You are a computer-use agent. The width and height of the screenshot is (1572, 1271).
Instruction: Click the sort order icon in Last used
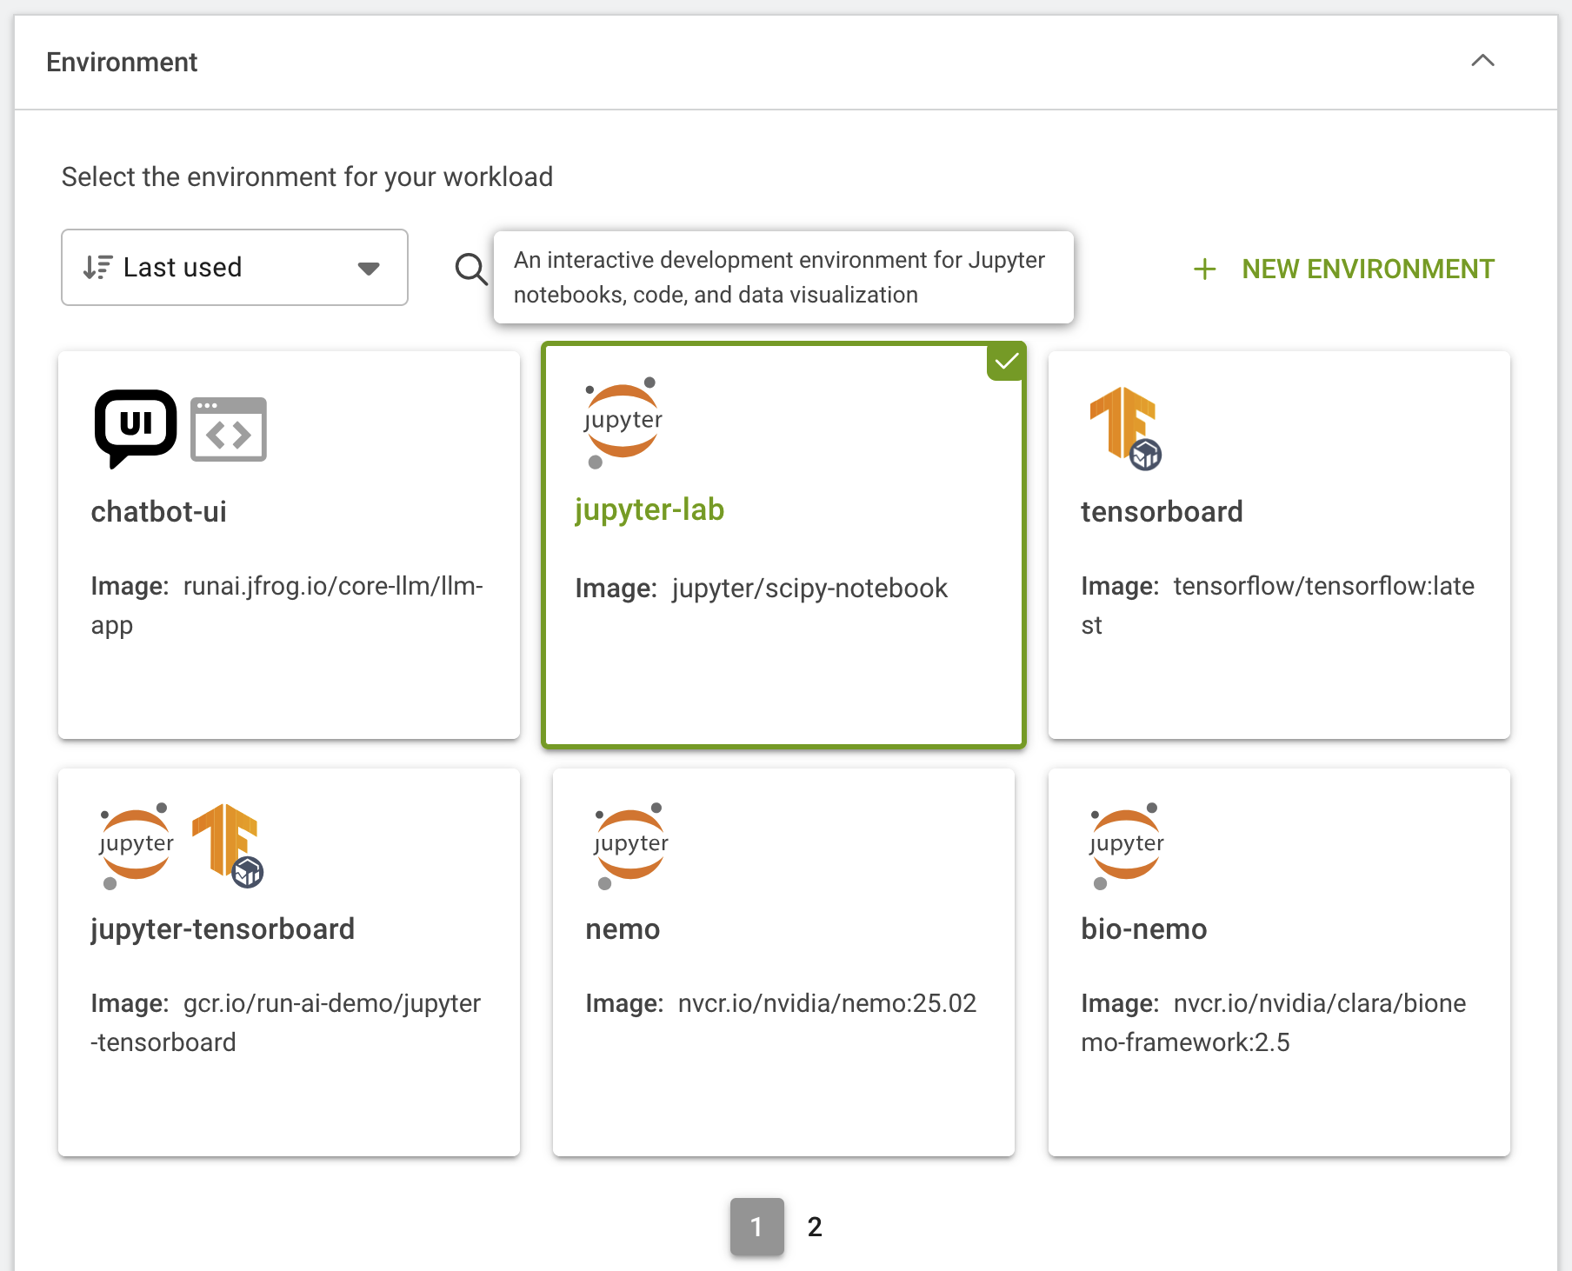(97, 267)
